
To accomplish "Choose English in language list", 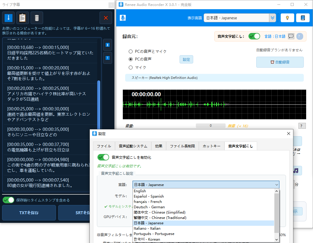I will (x=203, y=191).
